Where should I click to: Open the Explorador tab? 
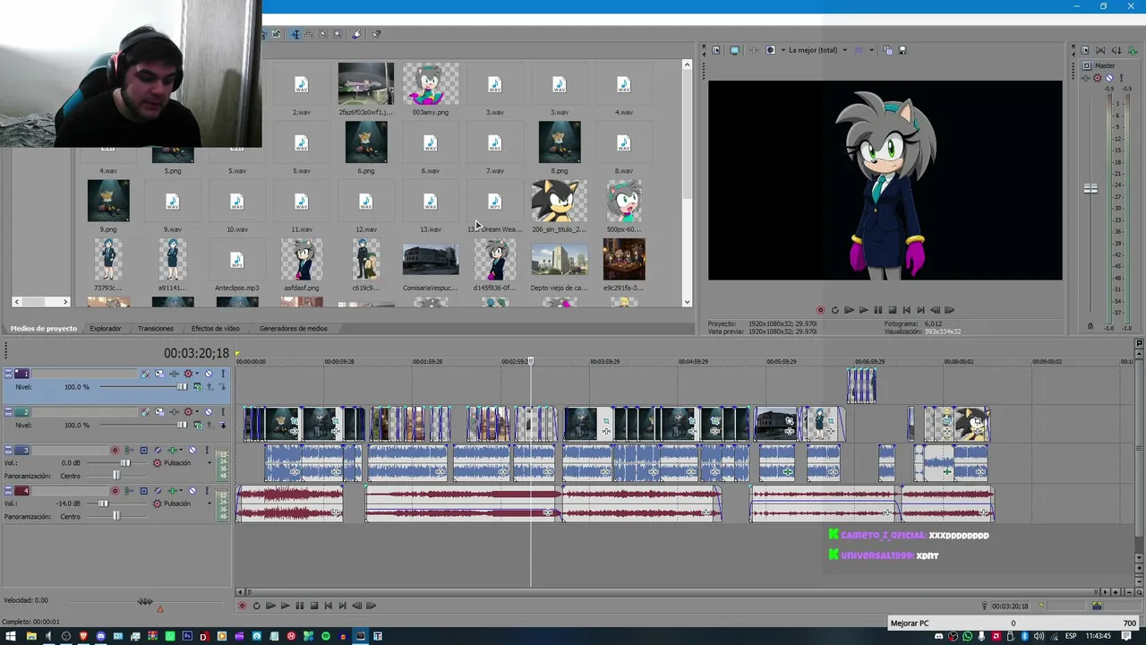tap(105, 329)
